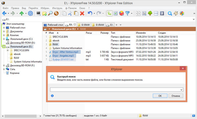The height and width of the screenshot is (119, 197).
Task: Open the undo history dropdown arrow
Action: (x=94, y=13)
